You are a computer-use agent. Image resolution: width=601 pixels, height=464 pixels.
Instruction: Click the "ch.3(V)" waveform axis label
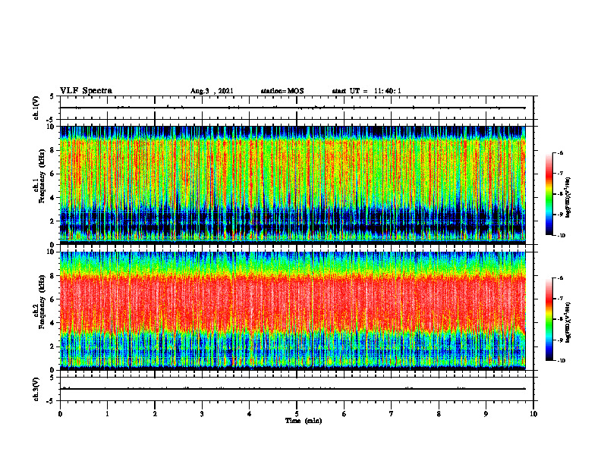tap(36, 389)
